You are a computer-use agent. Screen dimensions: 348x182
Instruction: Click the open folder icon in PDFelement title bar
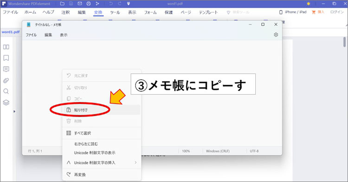tap(62, 4)
